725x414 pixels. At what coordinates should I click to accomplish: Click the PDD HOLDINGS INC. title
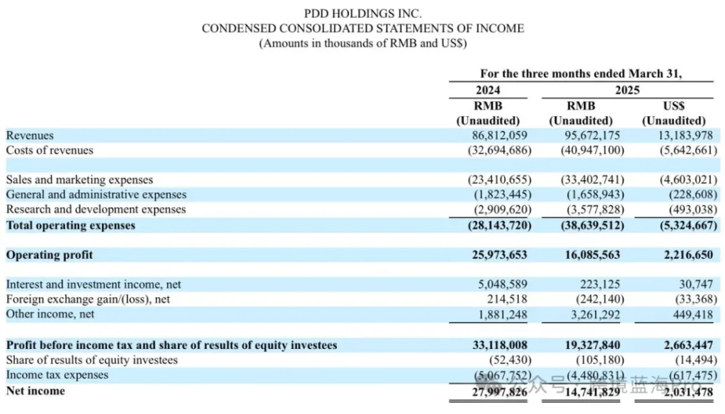pyautogui.click(x=362, y=13)
